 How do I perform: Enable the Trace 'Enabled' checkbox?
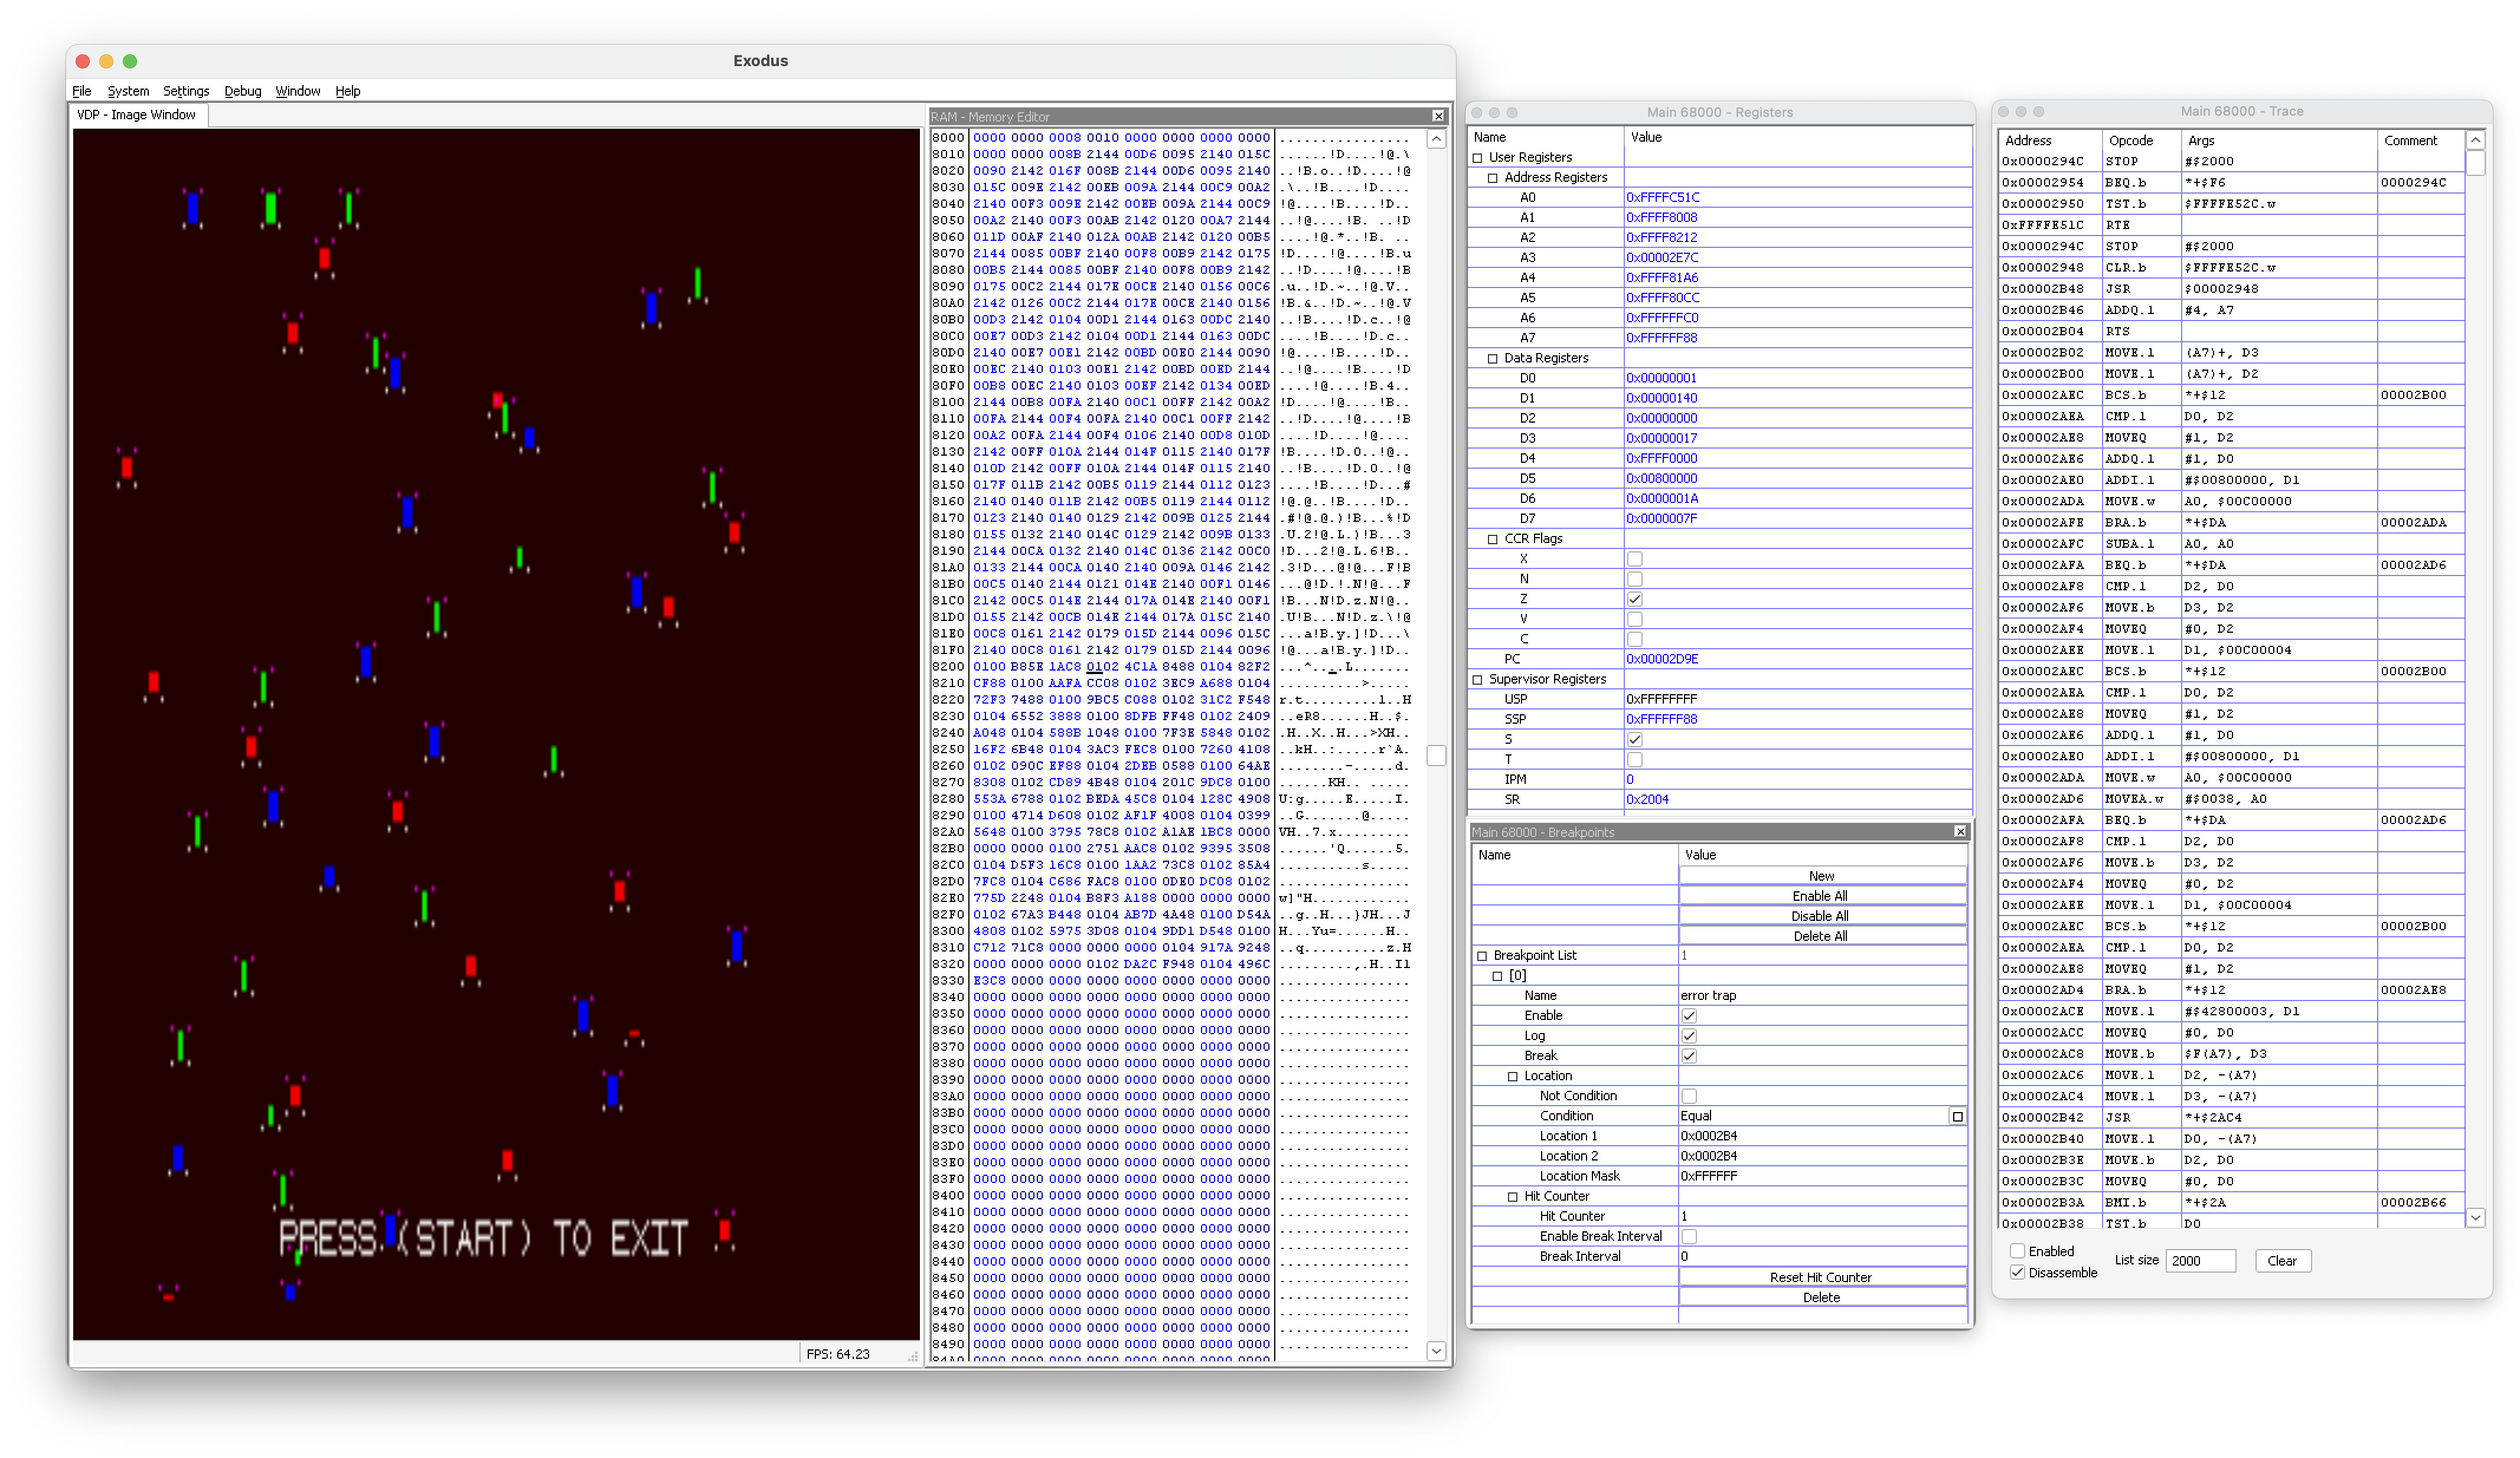pyautogui.click(x=2017, y=1251)
